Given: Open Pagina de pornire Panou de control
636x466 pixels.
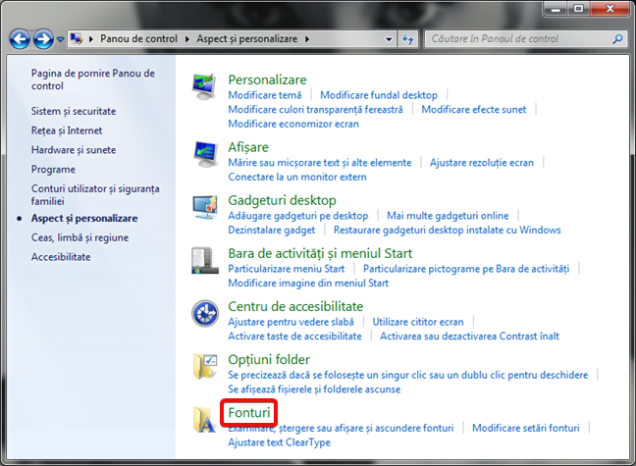Looking at the screenshot, I should click(x=93, y=79).
